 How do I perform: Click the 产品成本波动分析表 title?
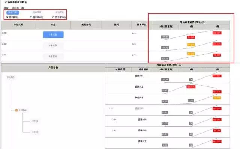(16, 2)
